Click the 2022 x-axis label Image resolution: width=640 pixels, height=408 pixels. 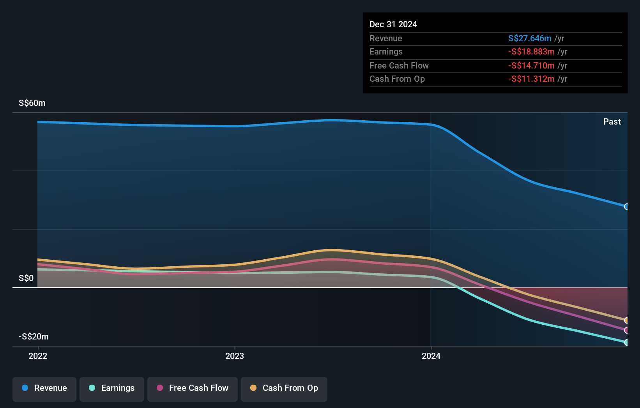click(x=38, y=356)
